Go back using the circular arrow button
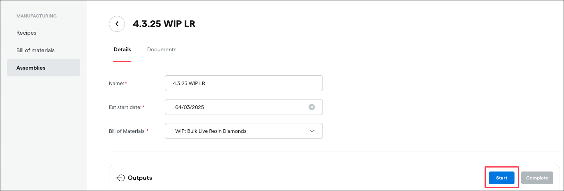 tap(117, 24)
